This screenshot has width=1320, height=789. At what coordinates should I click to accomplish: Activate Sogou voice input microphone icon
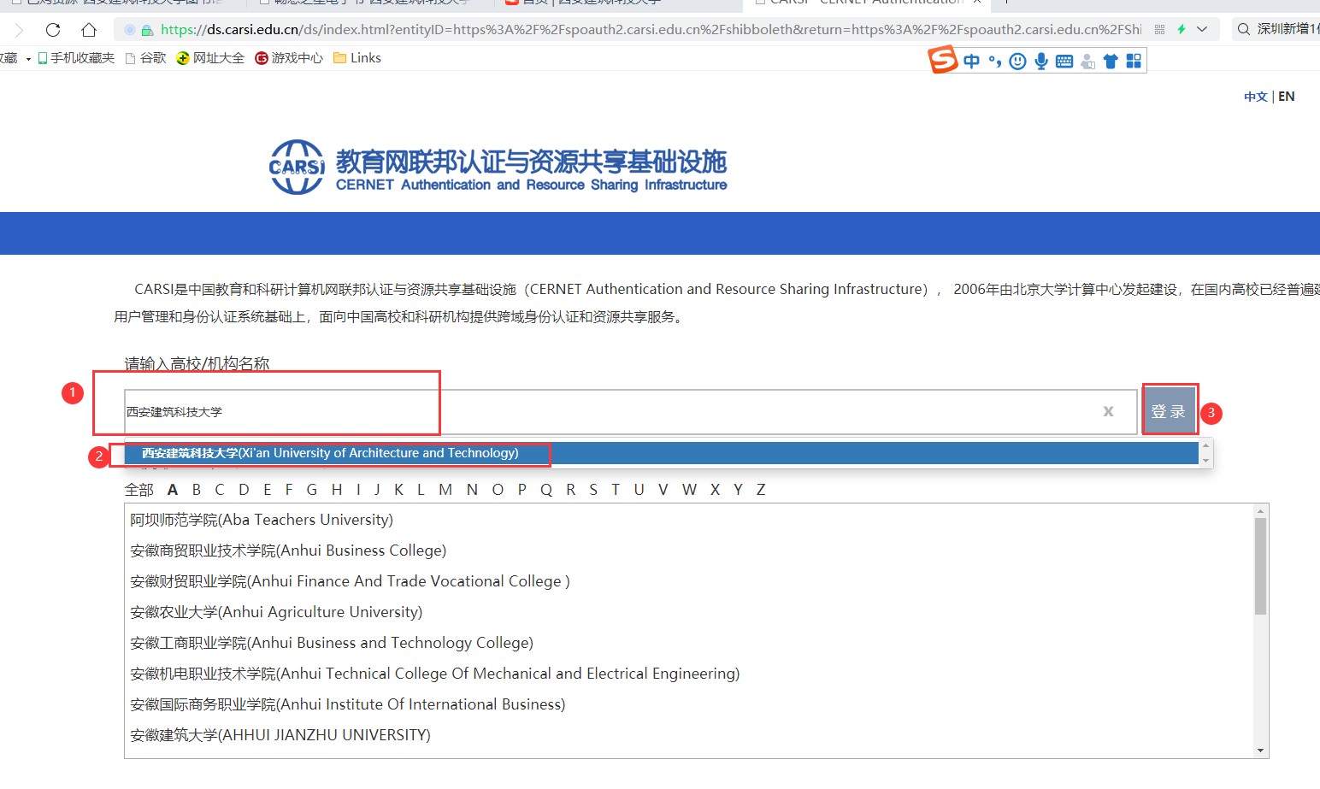(x=1040, y=62)
